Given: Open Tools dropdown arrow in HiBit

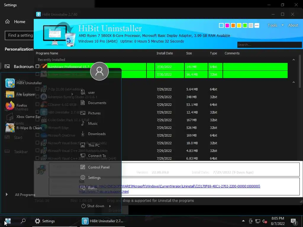Looking at the screenshot, I should [283, 25].
